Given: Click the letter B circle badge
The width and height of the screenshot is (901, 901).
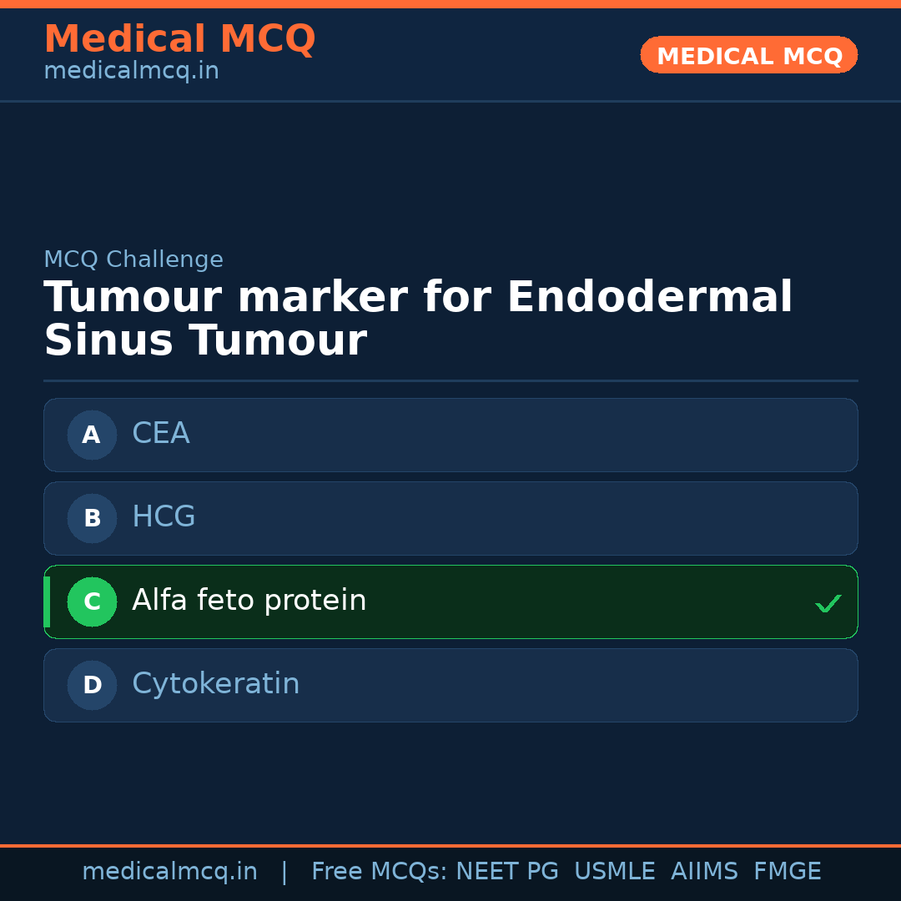Looking at the screenshot, I should coord(92,518).
